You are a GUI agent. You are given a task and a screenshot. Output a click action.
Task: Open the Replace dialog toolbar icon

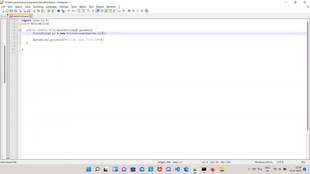coord(63,11)
